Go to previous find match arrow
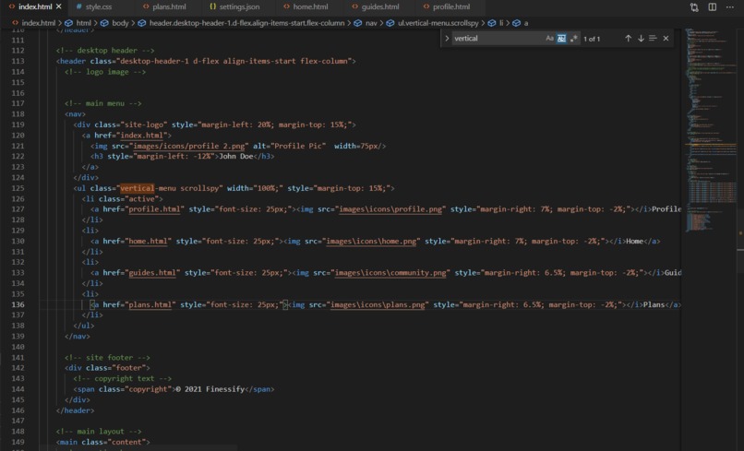Screen dimensions: 744x451 tap(629, 39)
